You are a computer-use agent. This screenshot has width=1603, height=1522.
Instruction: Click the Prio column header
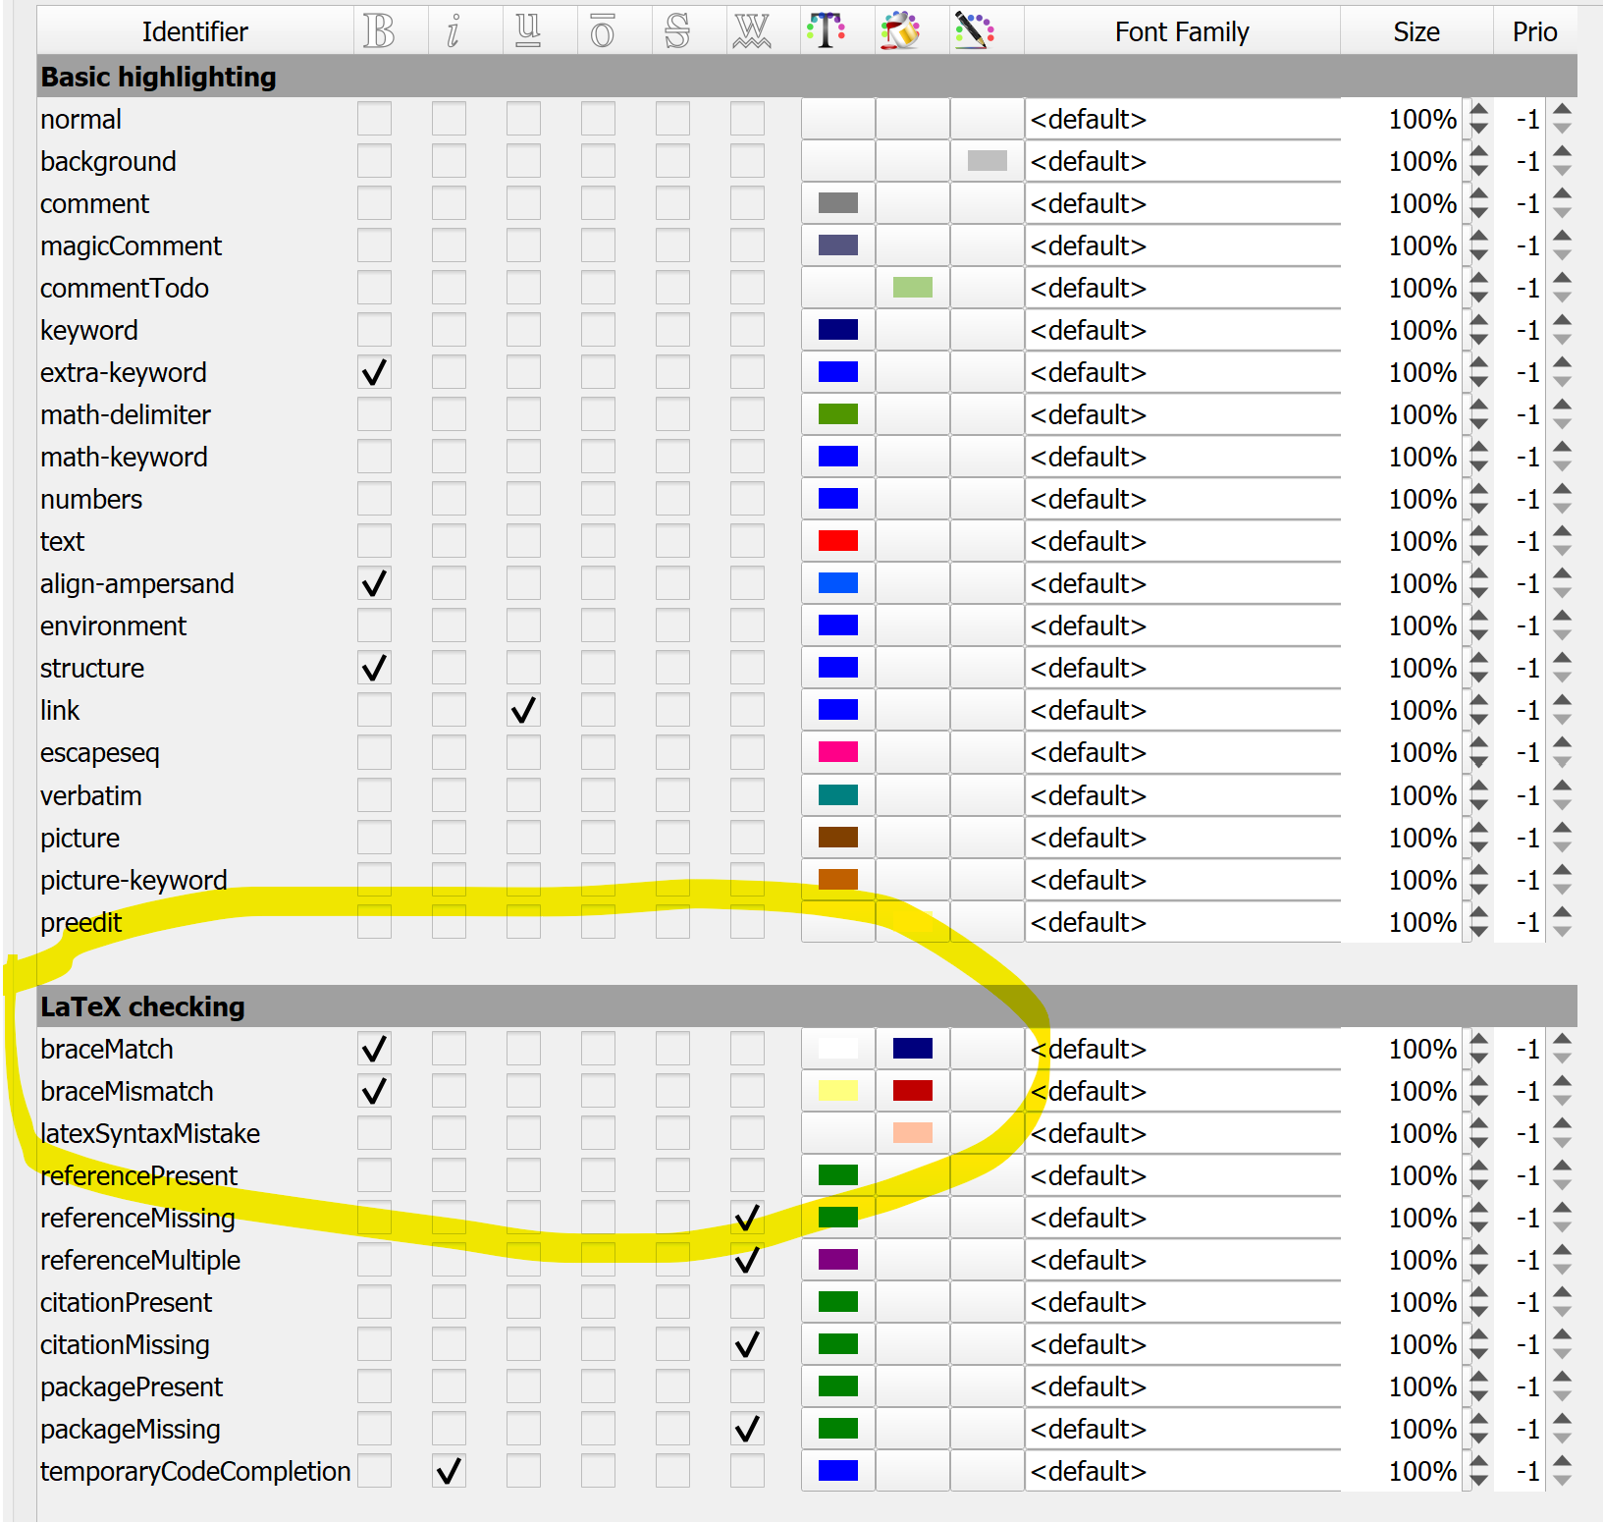1534,30
